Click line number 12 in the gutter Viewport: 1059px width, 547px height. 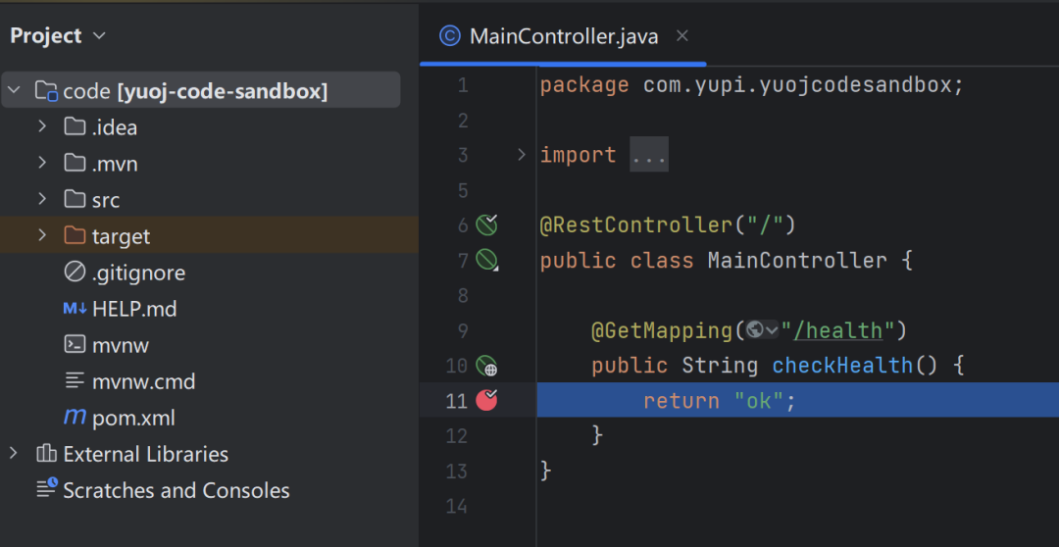(x=457, y=436)
